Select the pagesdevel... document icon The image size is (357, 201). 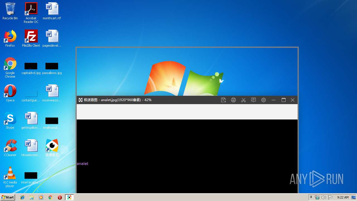coord(52,39)
